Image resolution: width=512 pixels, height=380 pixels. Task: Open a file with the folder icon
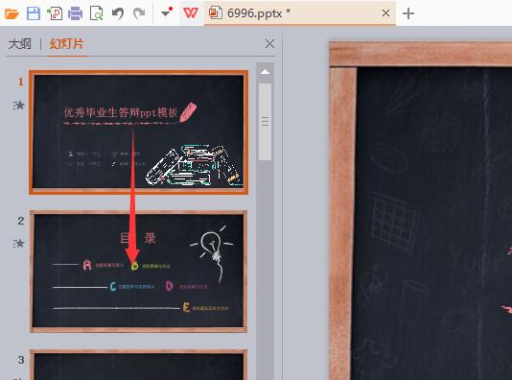pyautogui.click(x=12, y=13)
